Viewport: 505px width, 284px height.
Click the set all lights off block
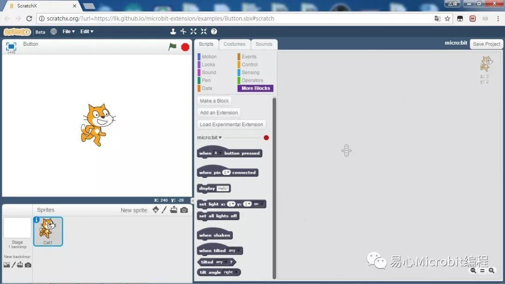[x=218, y=216]
